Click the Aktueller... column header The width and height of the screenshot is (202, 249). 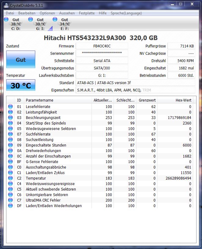point(103,100)
